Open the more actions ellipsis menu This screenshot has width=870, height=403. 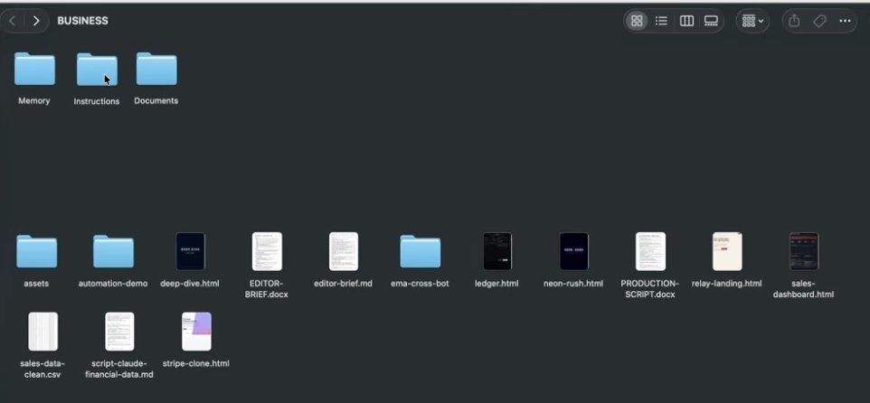[845, 21]
